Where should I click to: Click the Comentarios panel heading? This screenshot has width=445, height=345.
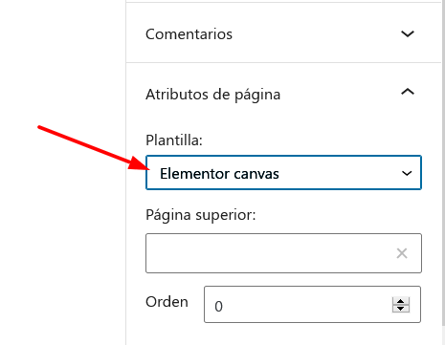(x=189, y=34)
